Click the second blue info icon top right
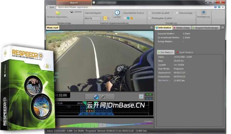The width and height of the screenshot is (231, 134). click(219, 7)
